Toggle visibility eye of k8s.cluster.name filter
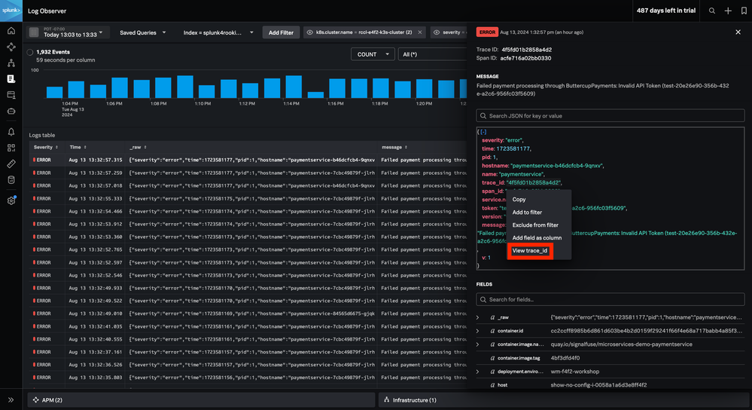 [x=309, y=32]
